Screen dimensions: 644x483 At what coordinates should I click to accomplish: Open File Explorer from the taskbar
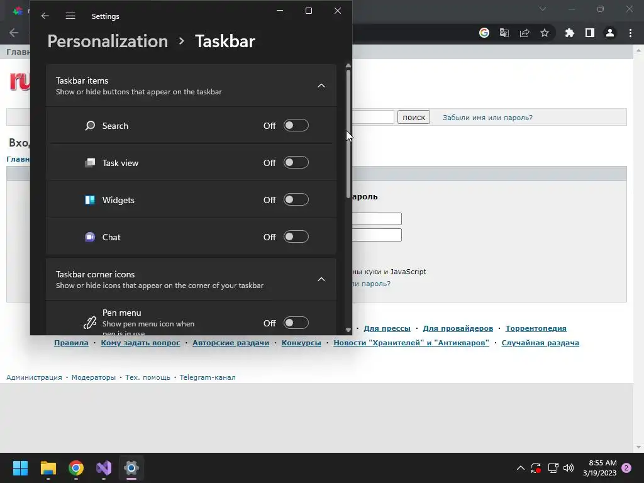pyautogui.click(x=48, y=468)
